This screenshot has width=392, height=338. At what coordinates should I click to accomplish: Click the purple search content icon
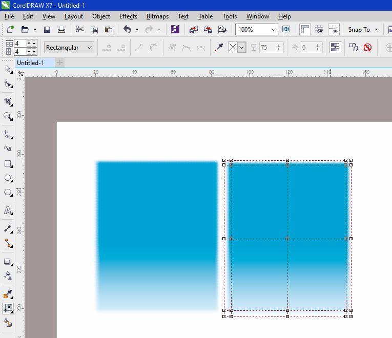coord(175,29)
